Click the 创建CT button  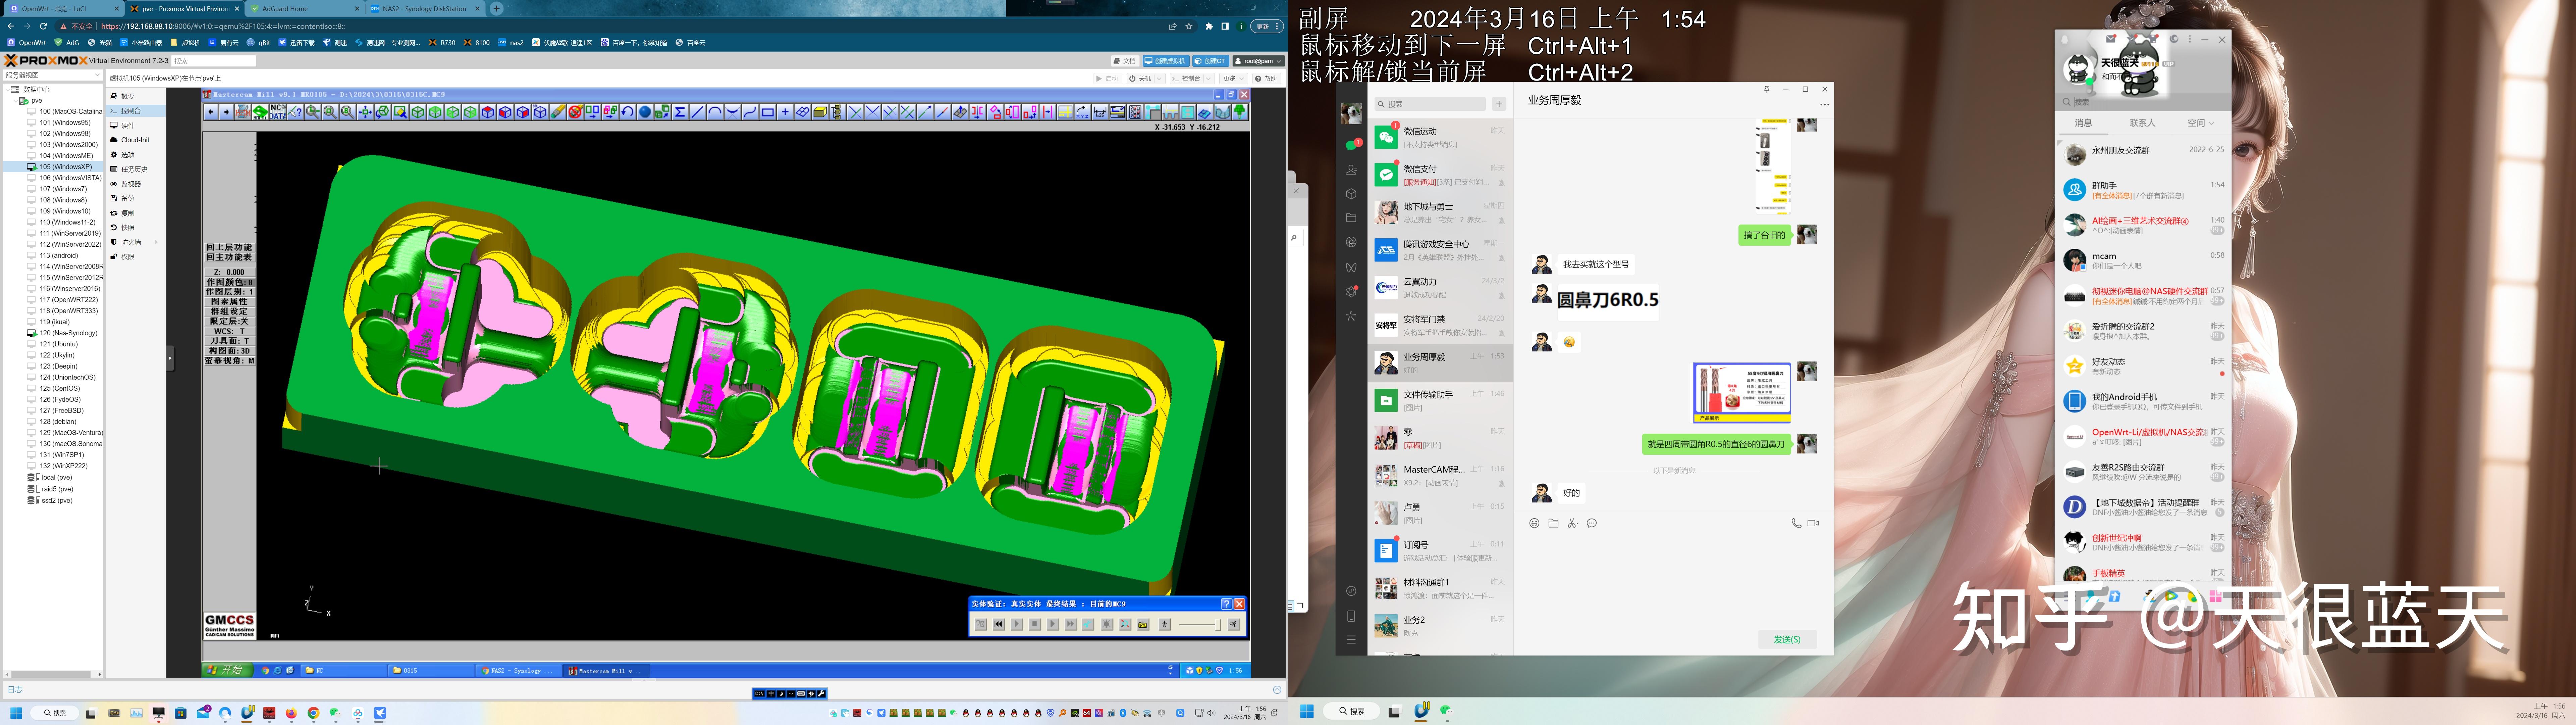pos(1211,61)
